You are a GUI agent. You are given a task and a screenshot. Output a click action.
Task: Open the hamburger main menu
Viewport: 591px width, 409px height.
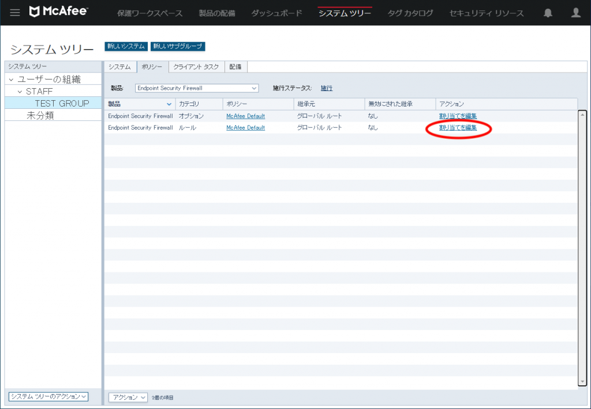coord(14,13)
